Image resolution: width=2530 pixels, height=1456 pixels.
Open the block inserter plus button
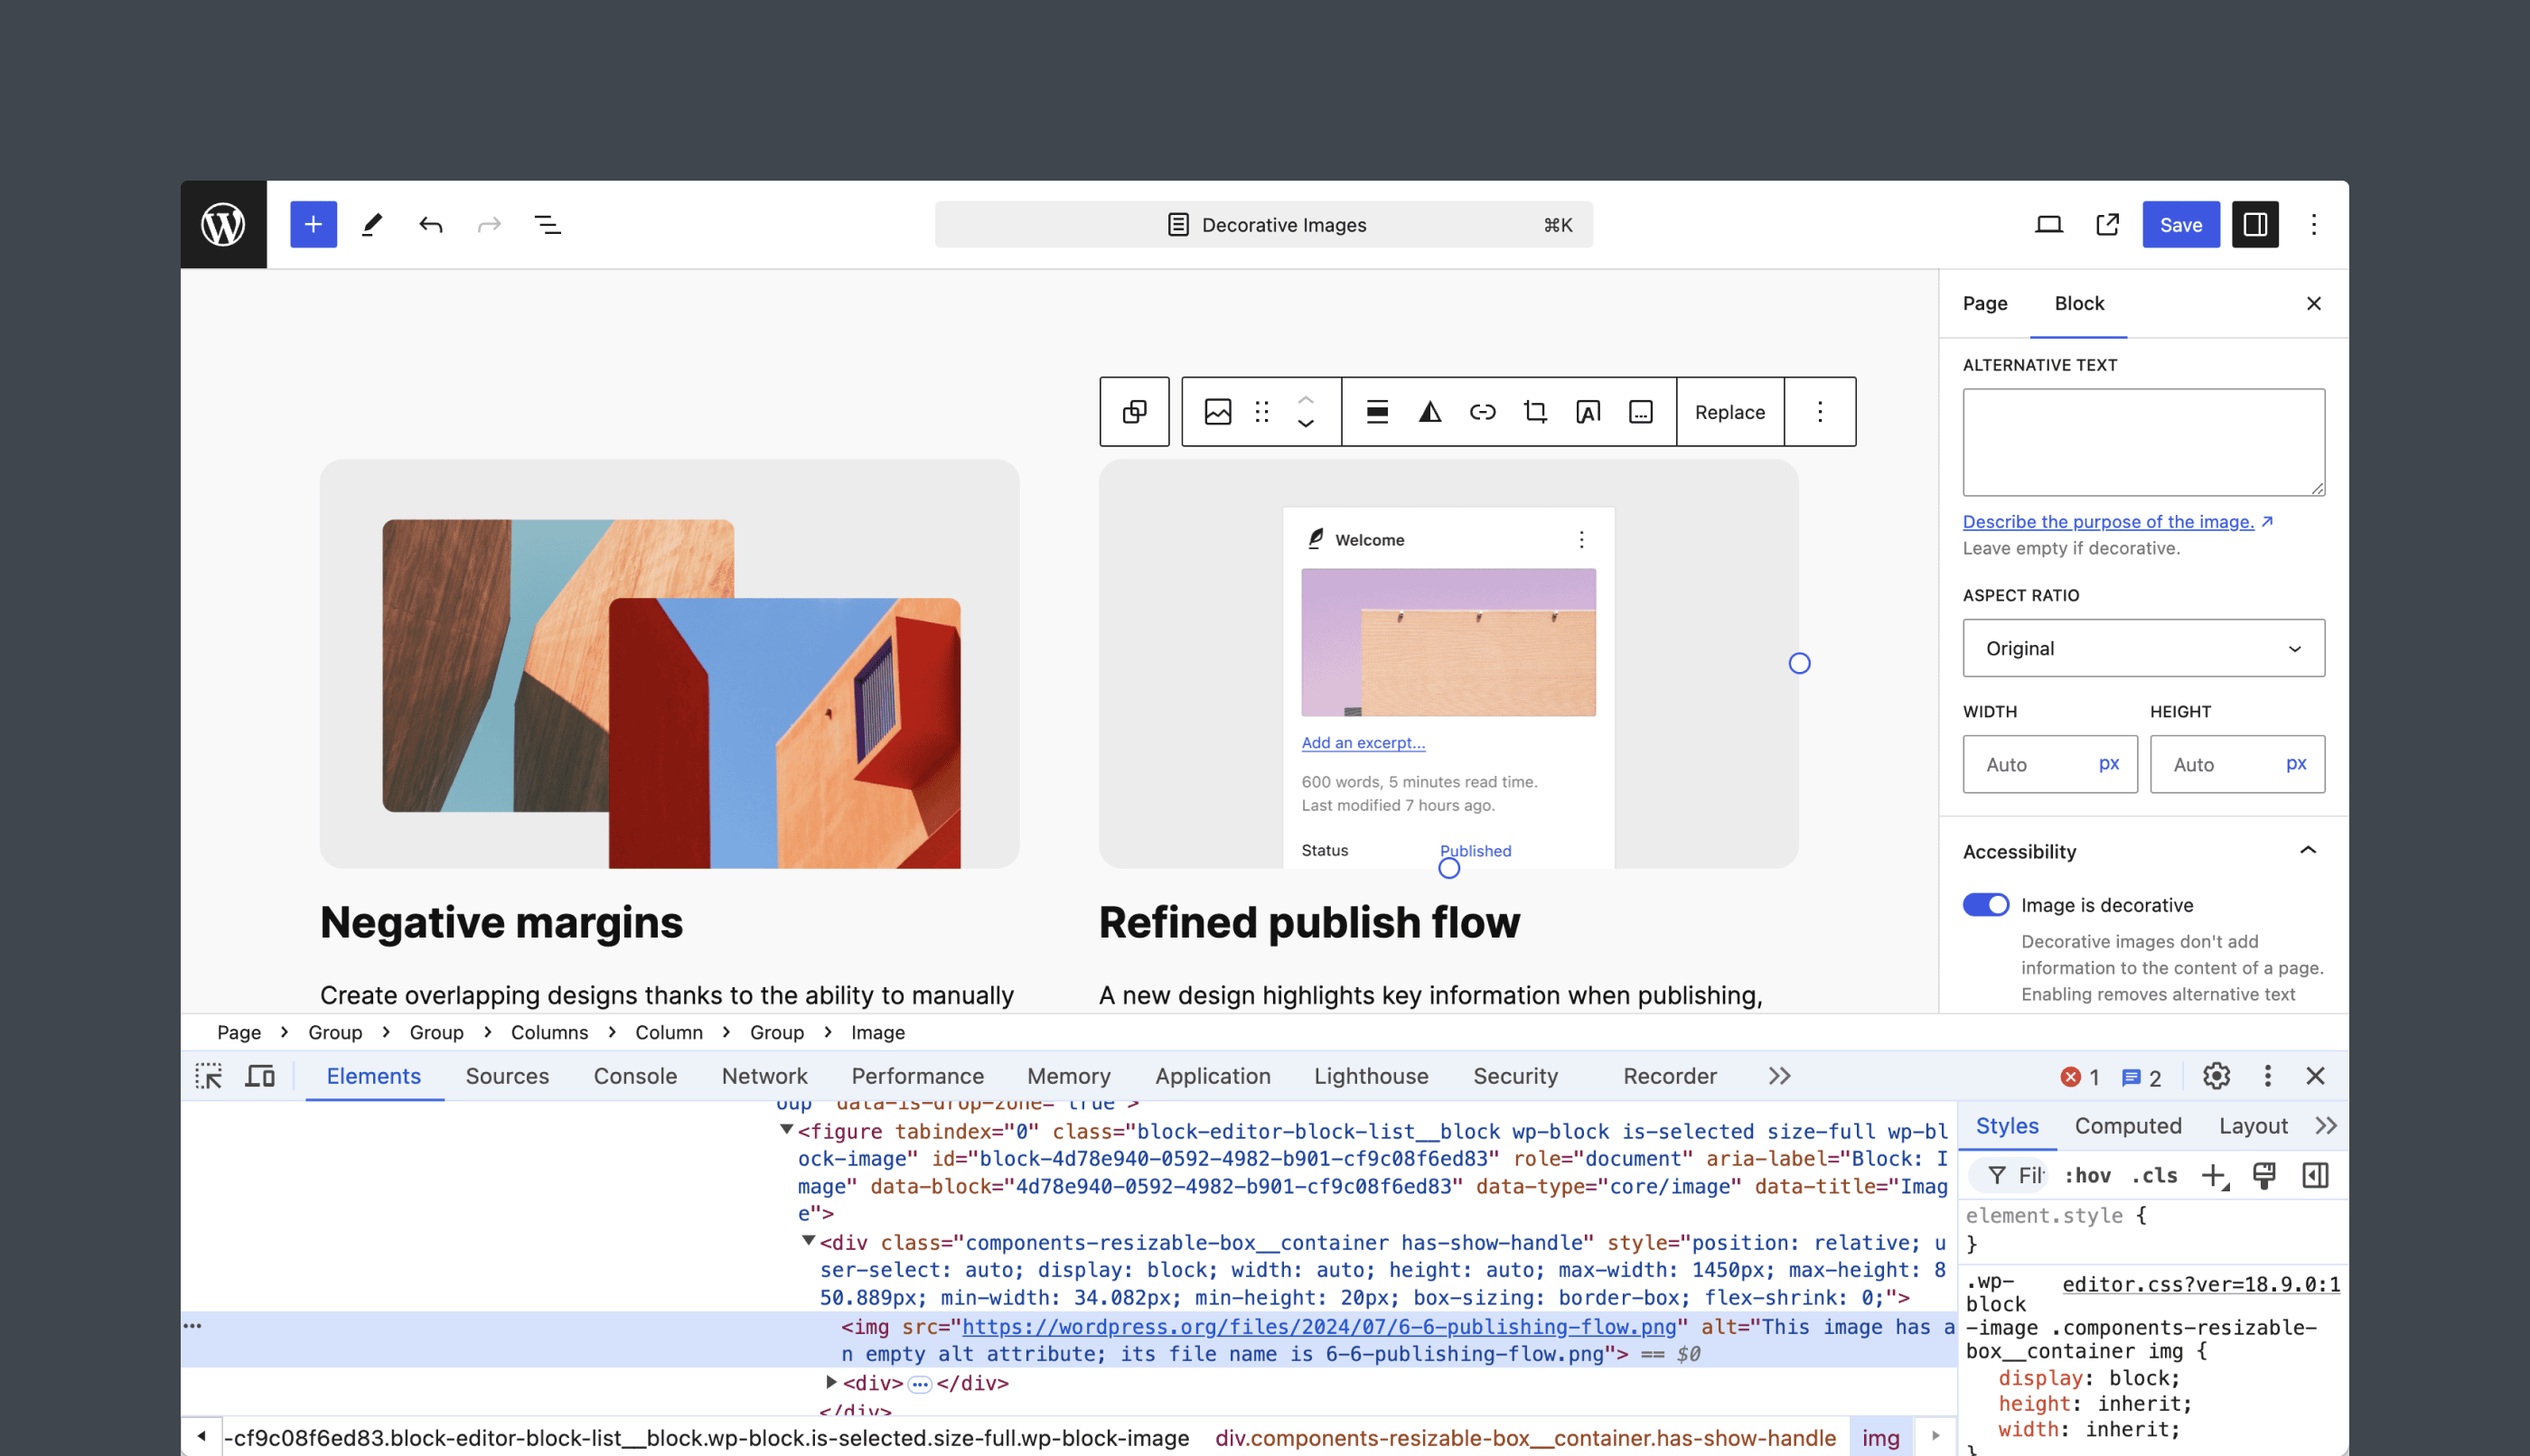[x=314, y=224]
